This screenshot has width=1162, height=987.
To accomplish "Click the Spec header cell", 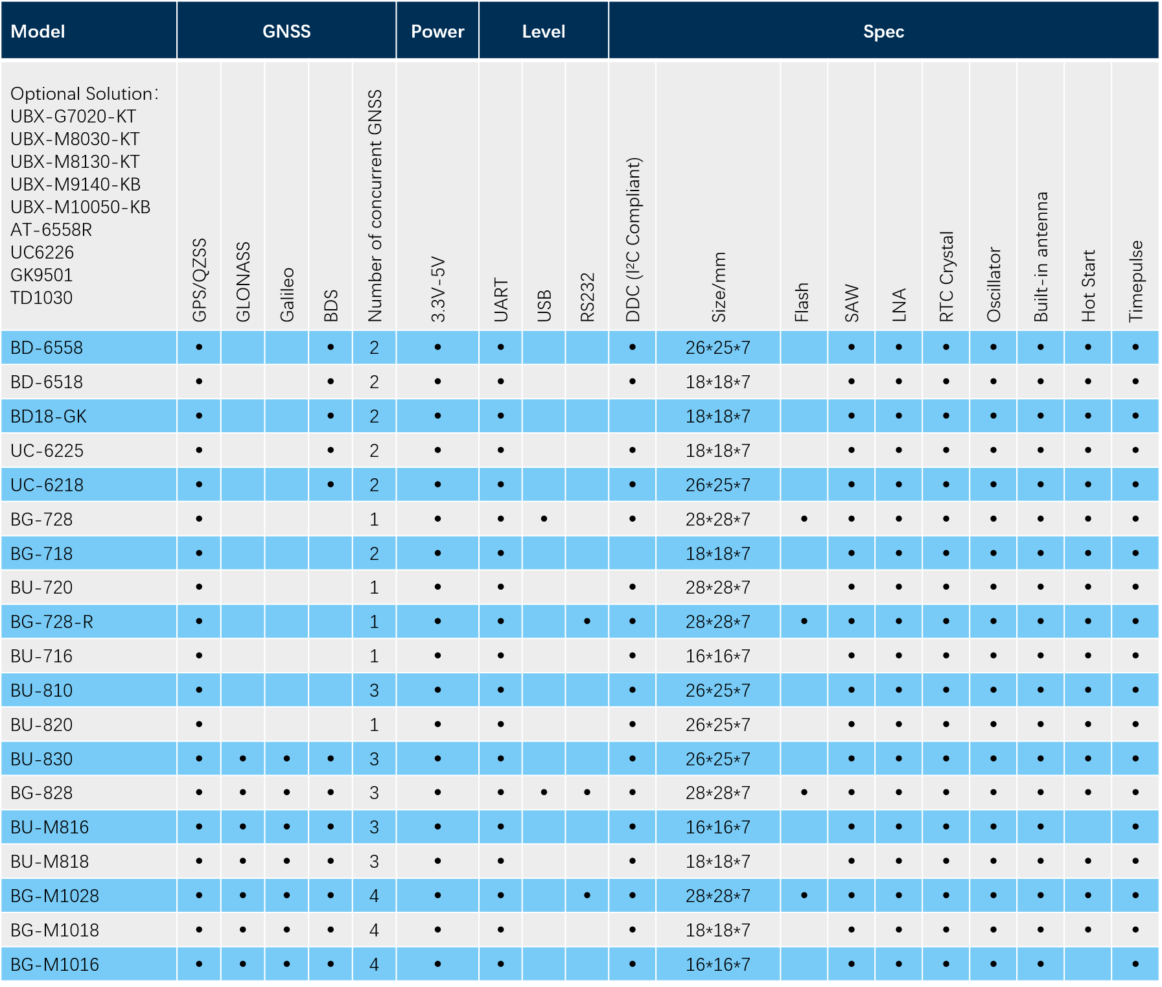I will 883,30.
